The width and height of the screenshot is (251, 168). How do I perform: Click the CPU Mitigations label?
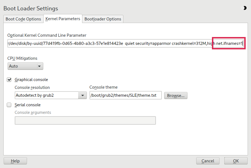[22, 58]
